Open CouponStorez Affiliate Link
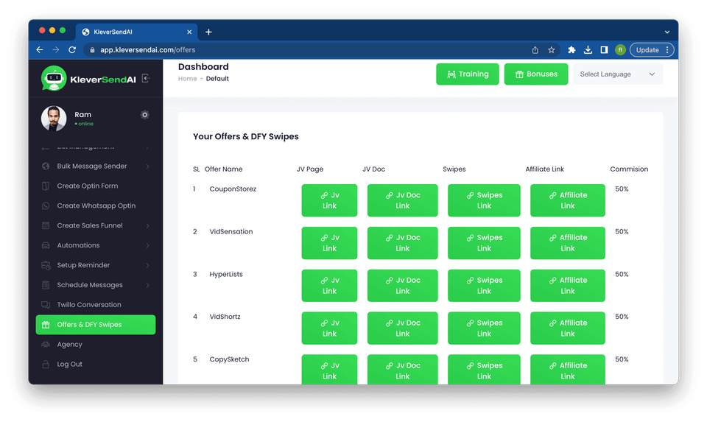Screen dimensions: 707x422 (x=568, y=200)
